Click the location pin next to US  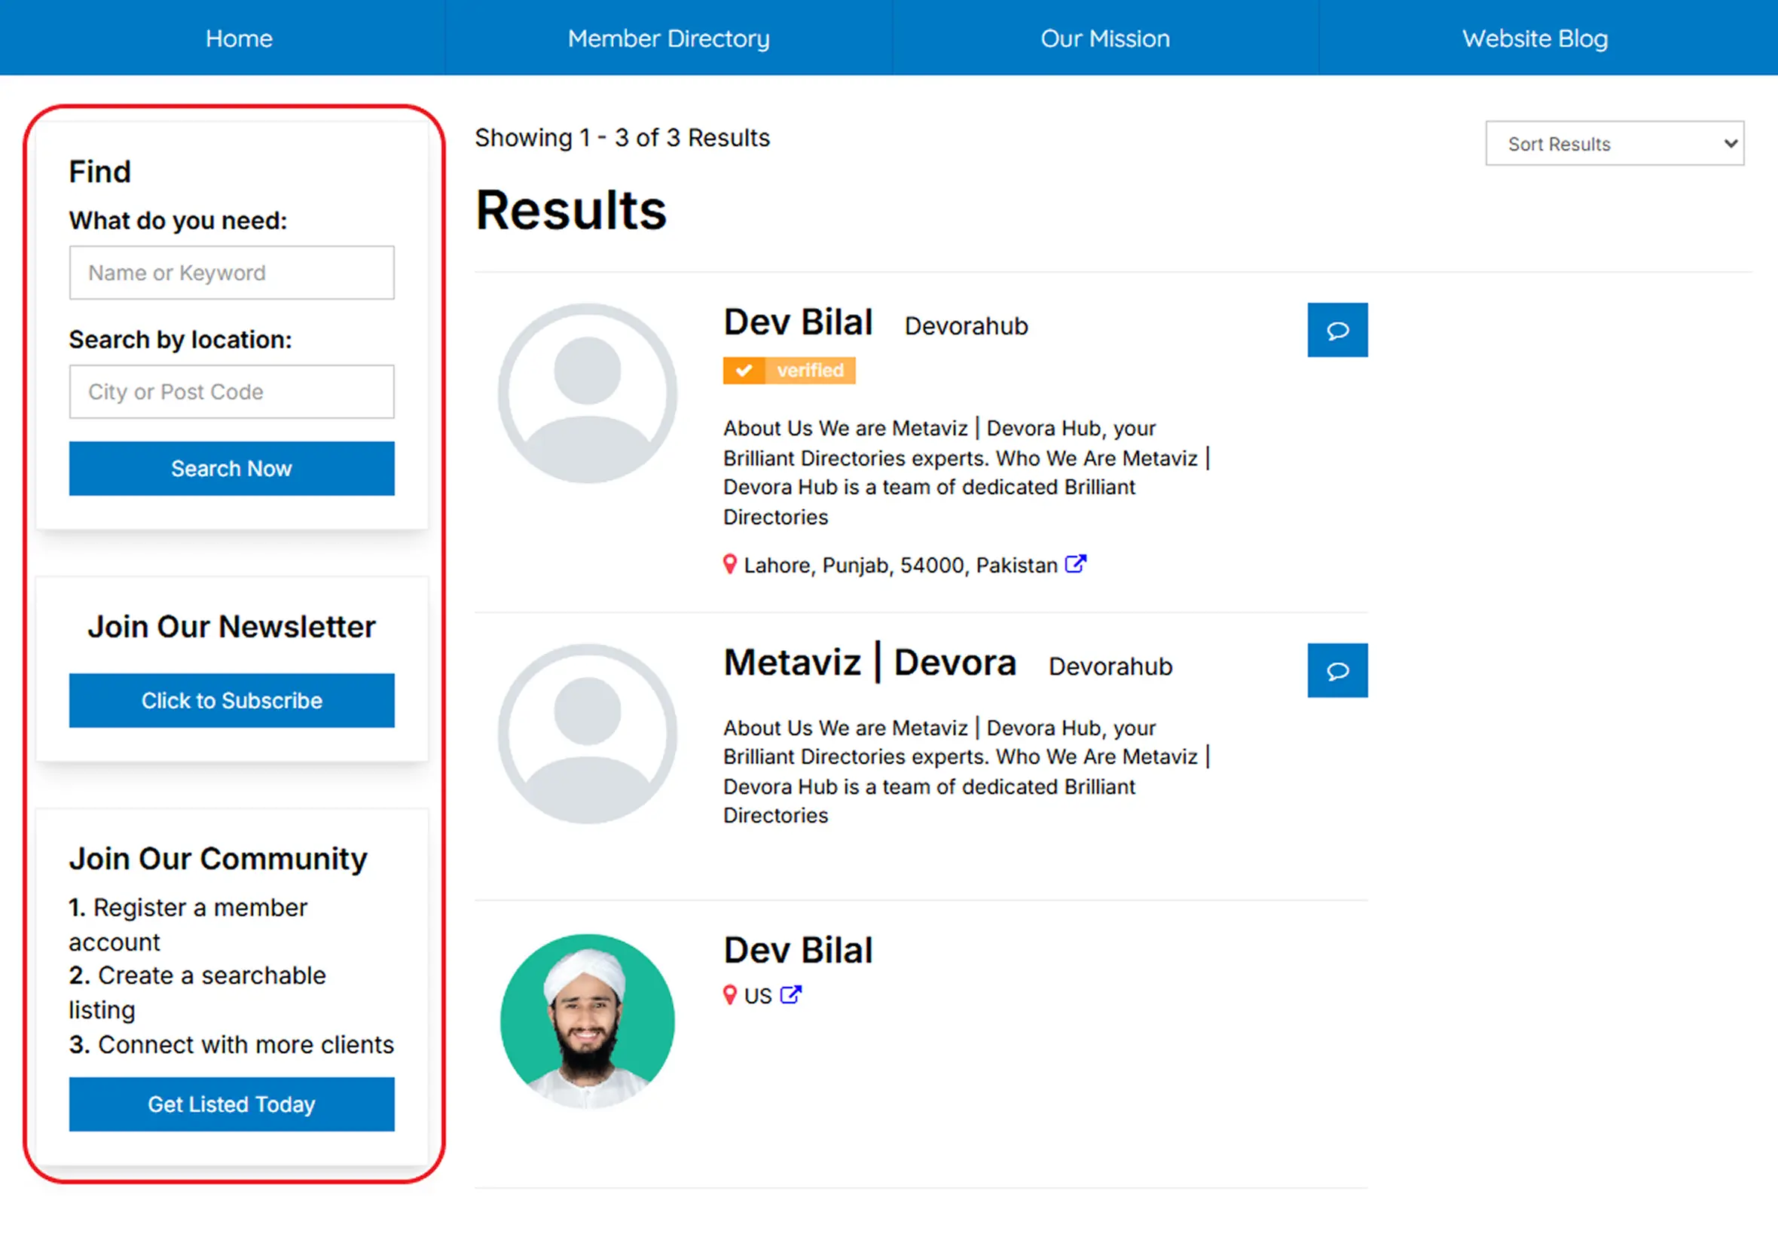pos(729,995)
